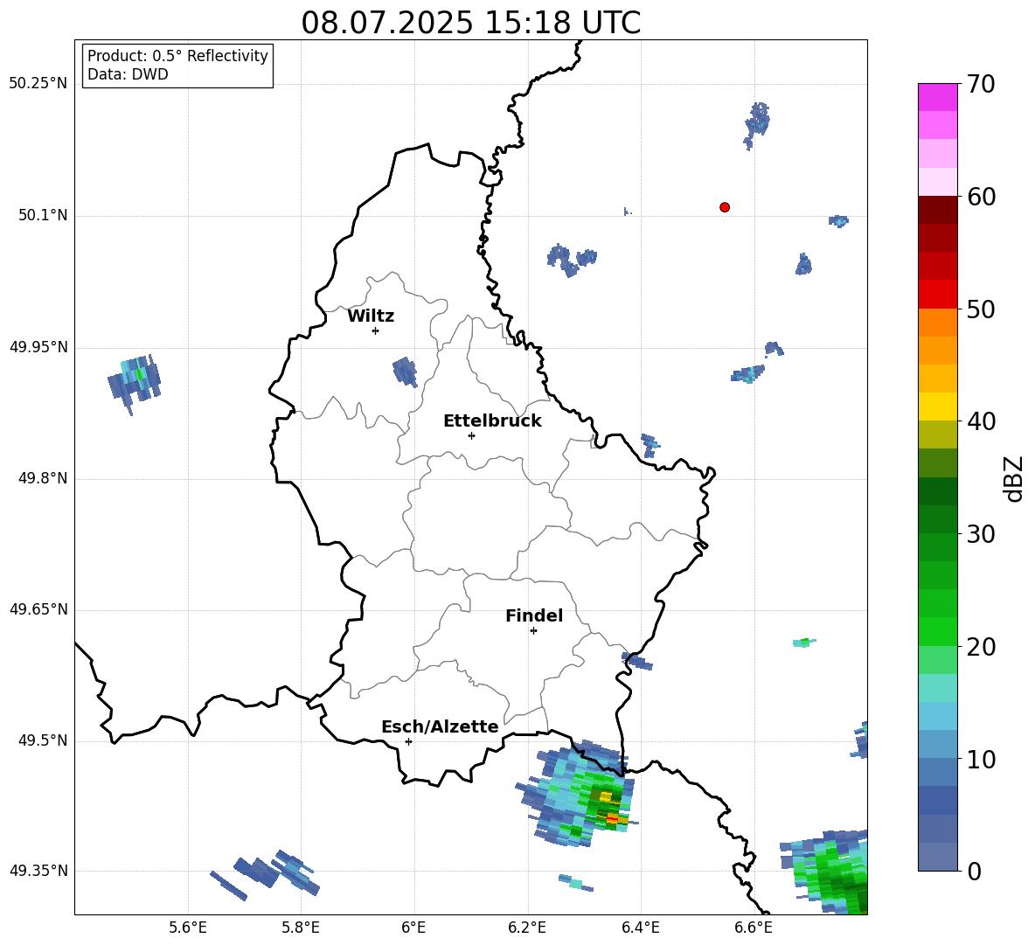Click the 6.2°E longitude label

point(527,928)
